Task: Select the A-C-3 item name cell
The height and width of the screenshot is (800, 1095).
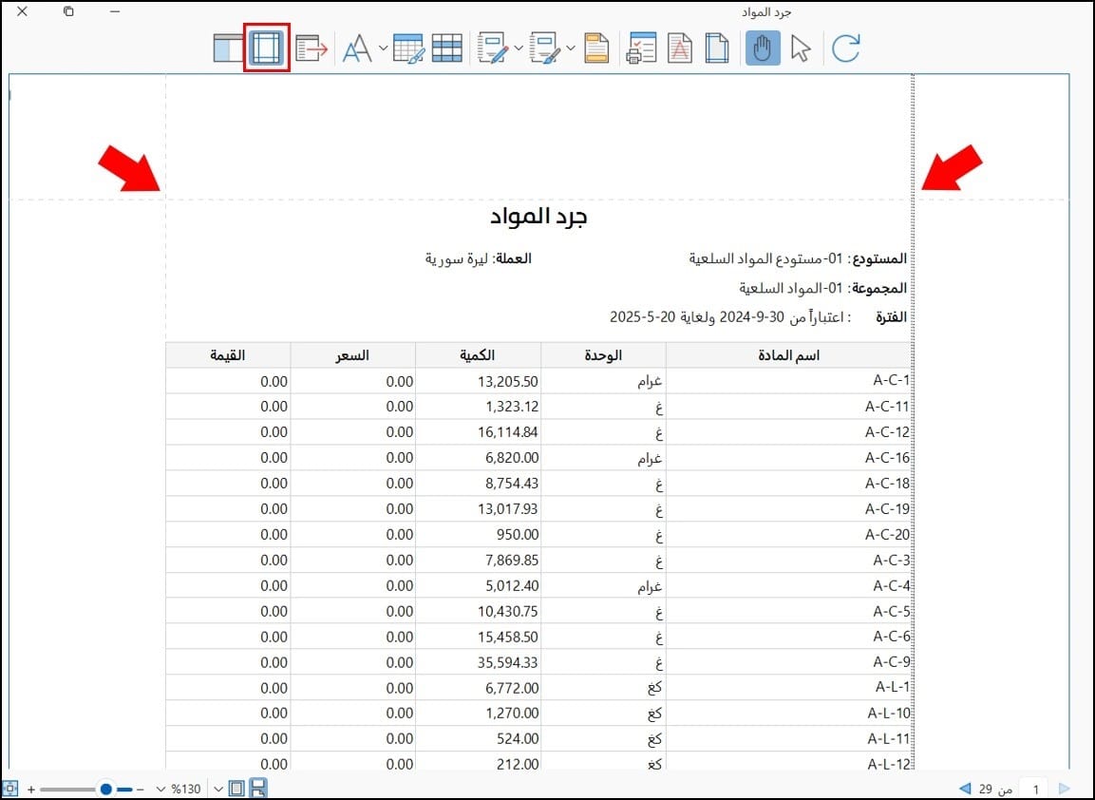Action: 788,561
